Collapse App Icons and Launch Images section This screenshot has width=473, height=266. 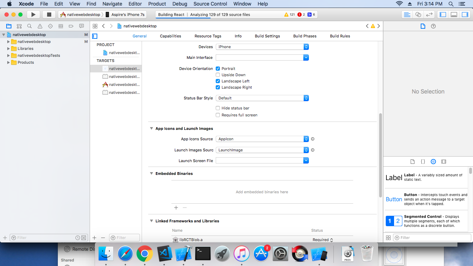click(151, 128)
